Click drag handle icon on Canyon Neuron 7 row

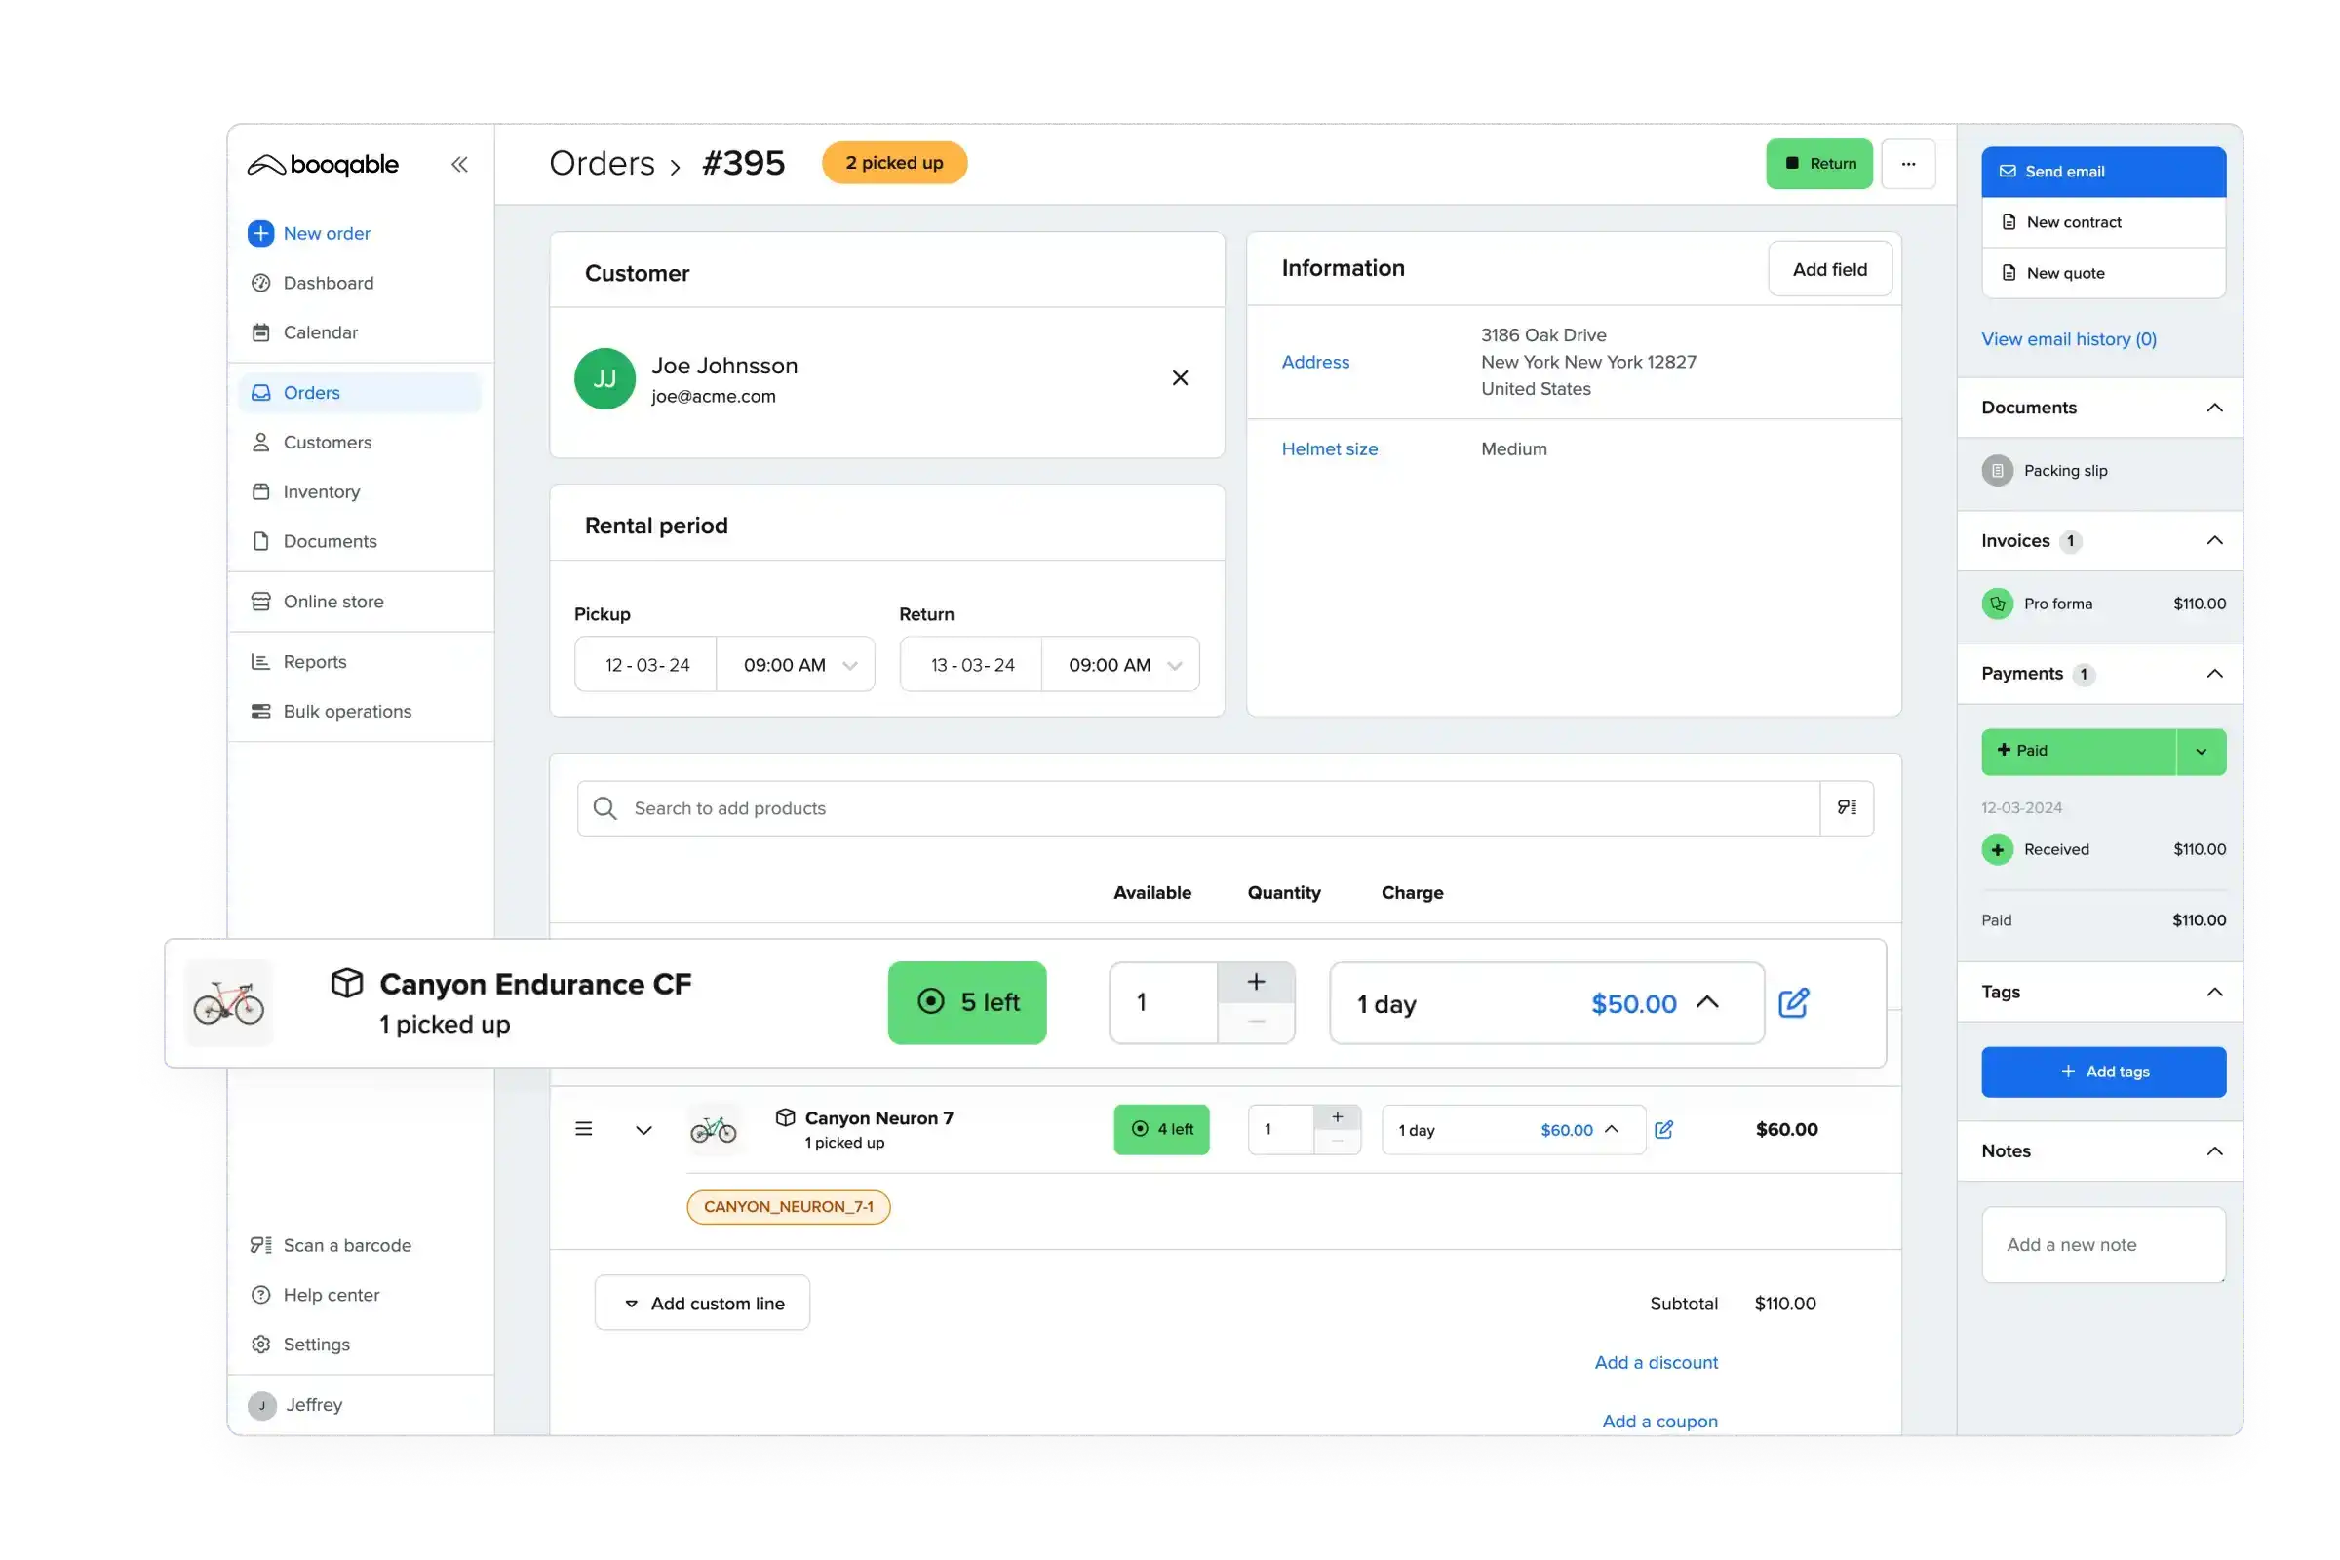click(x=584, y=1129)
